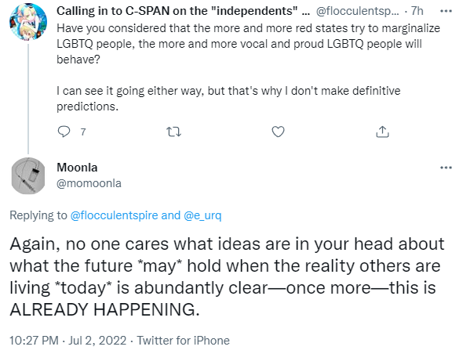Open the tweet about red states and LGBTQ
463x361 pixels.
248,67
